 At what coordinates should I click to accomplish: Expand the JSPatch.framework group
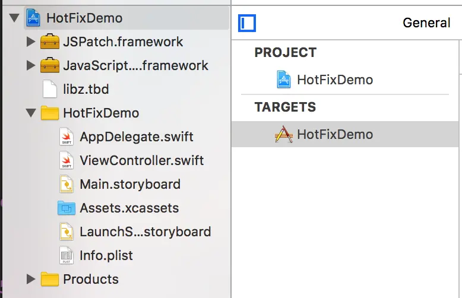[31, 42]
